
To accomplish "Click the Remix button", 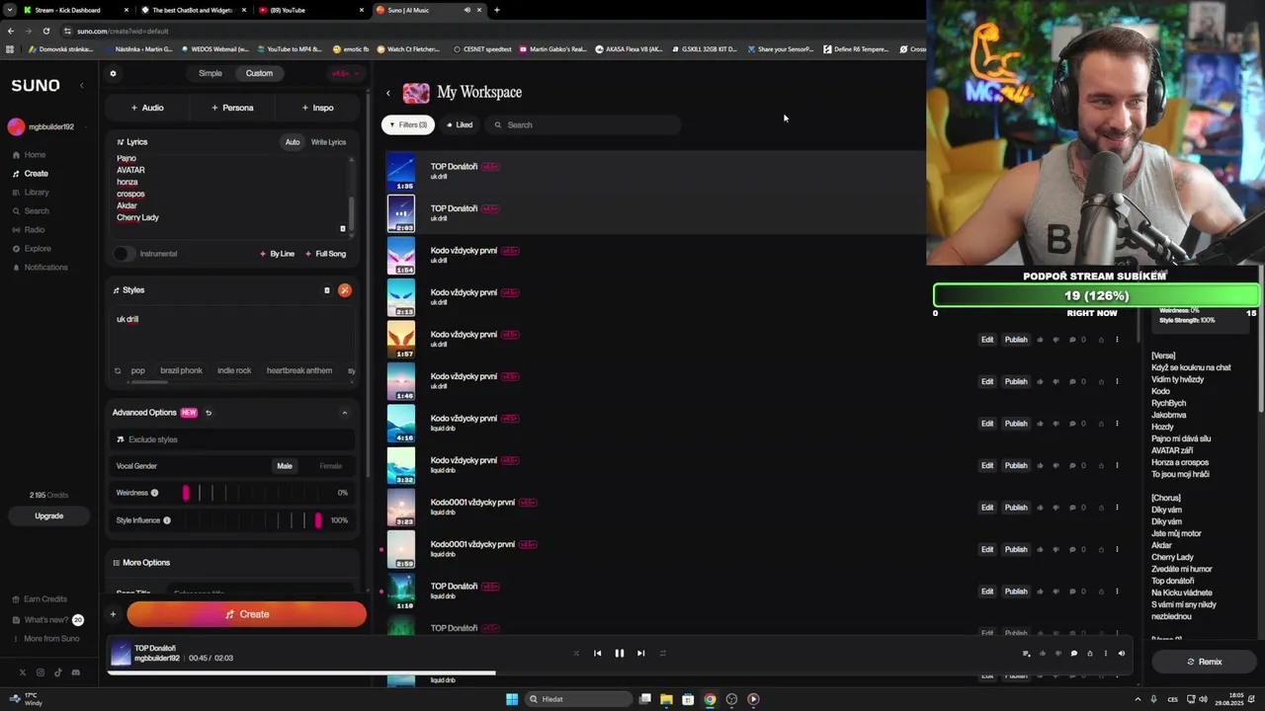I will click(1205, 662).
